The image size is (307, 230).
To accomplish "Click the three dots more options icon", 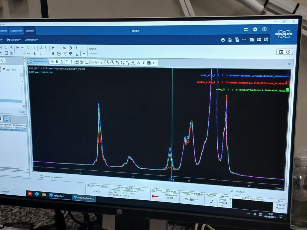I will tap(244, 40).
